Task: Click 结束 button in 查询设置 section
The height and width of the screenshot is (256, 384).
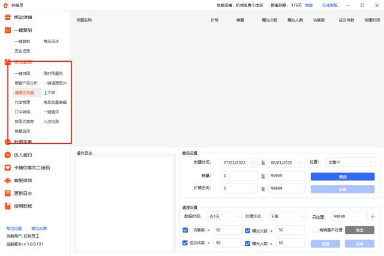Action: point(343,189)
